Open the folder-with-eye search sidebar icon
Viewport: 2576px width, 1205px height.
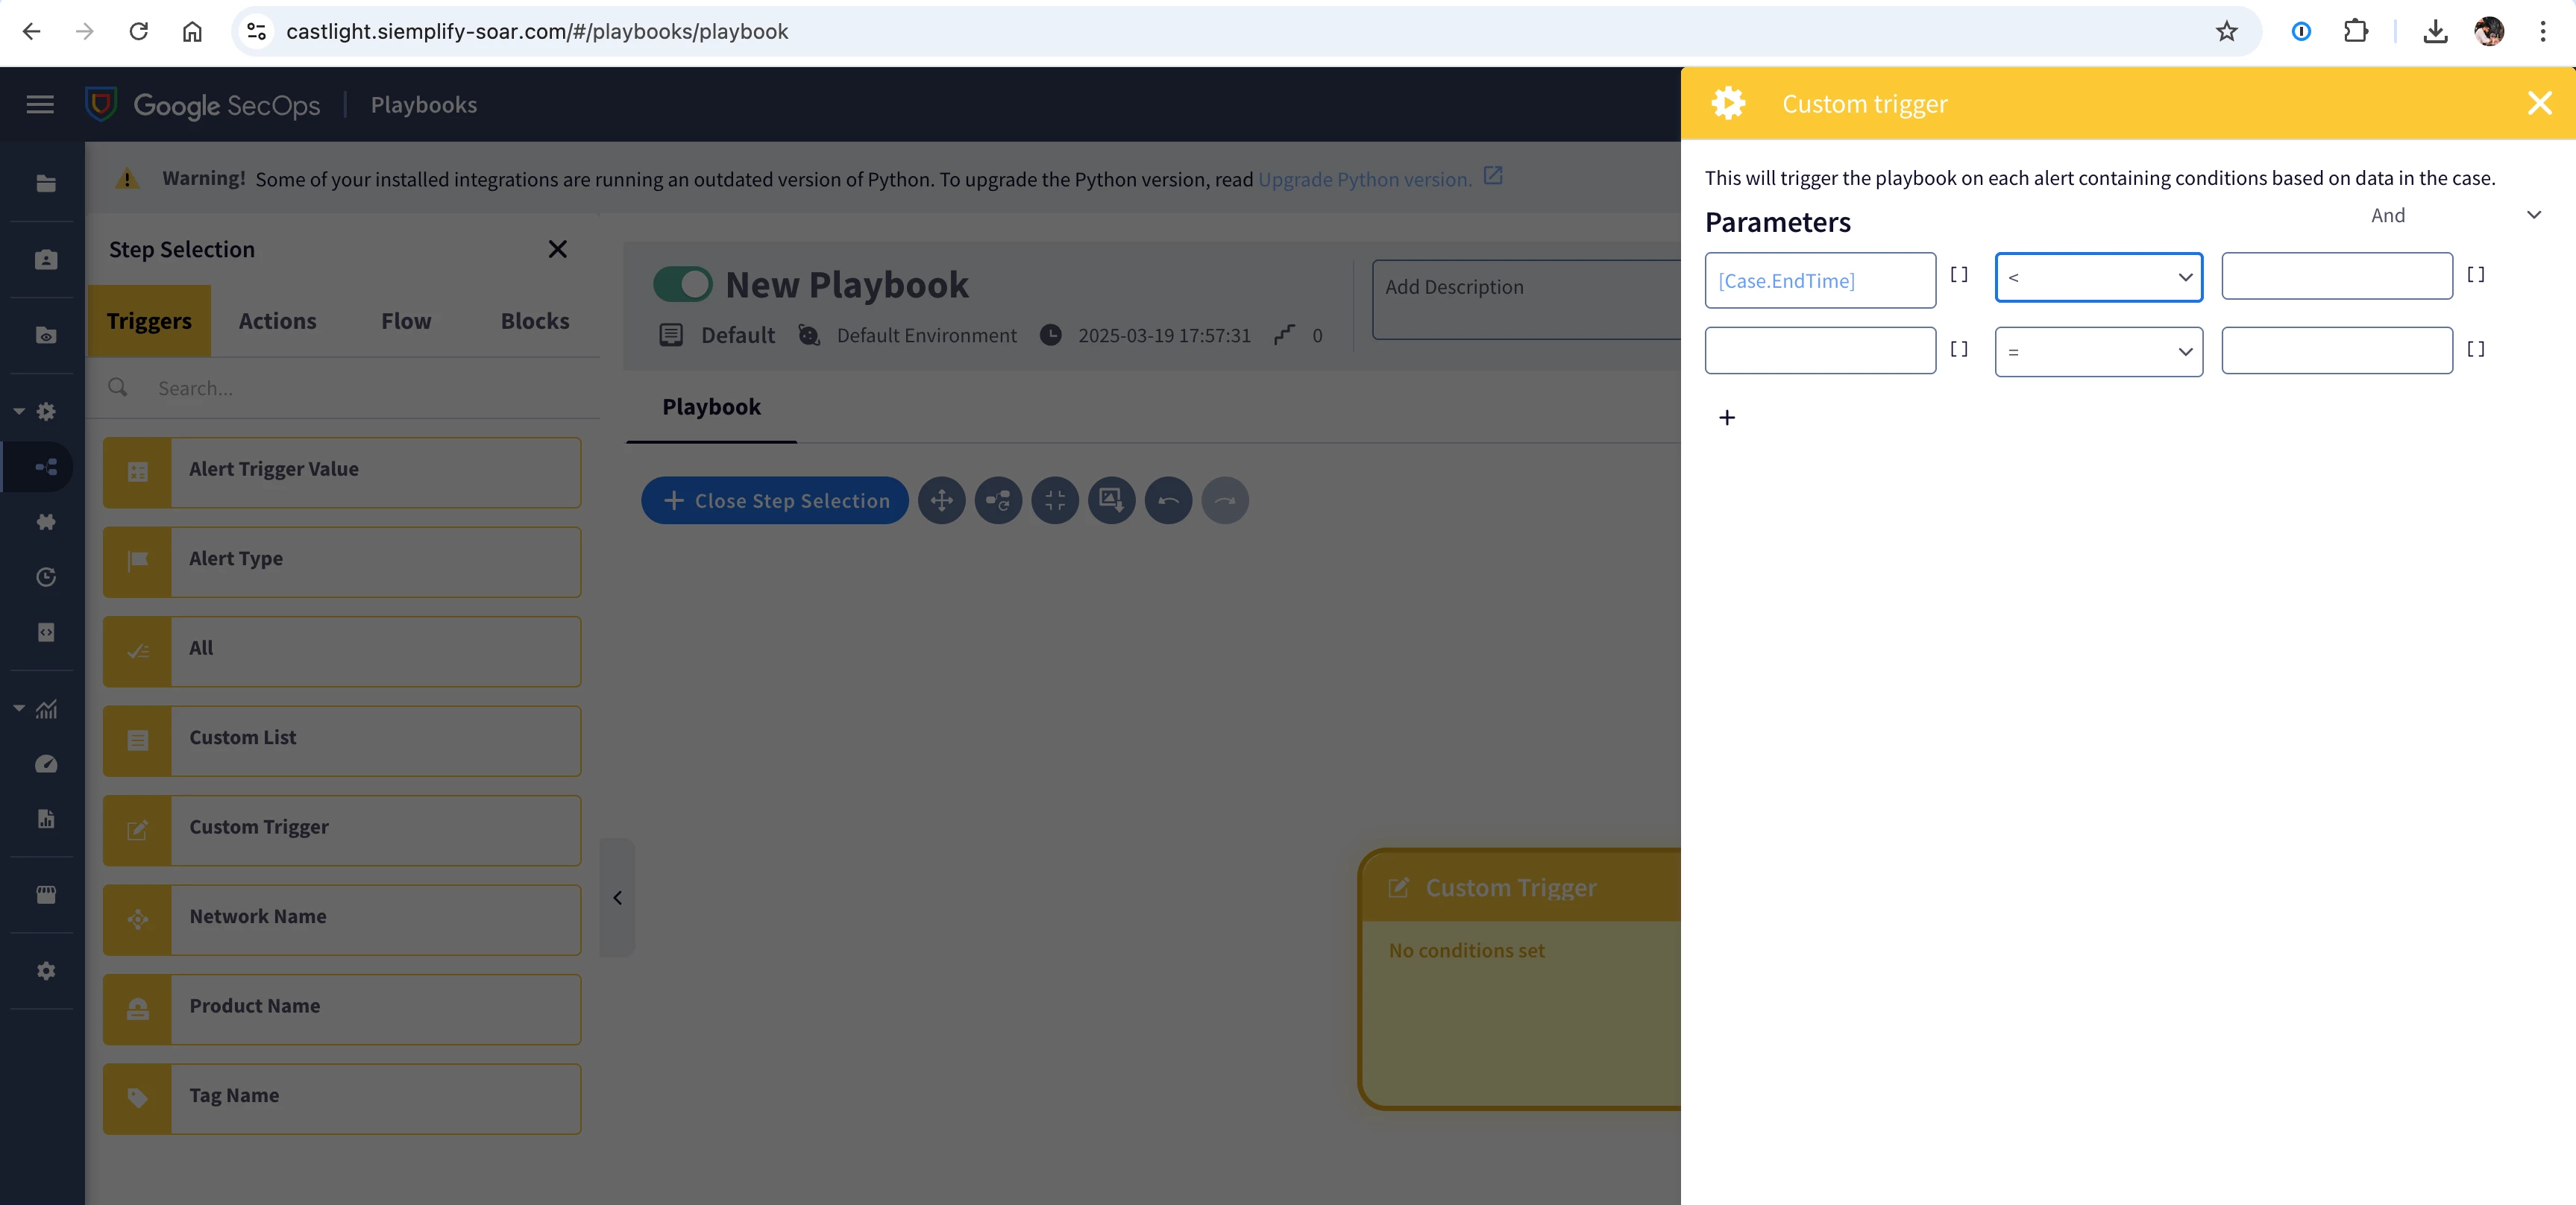coord(46,335)
